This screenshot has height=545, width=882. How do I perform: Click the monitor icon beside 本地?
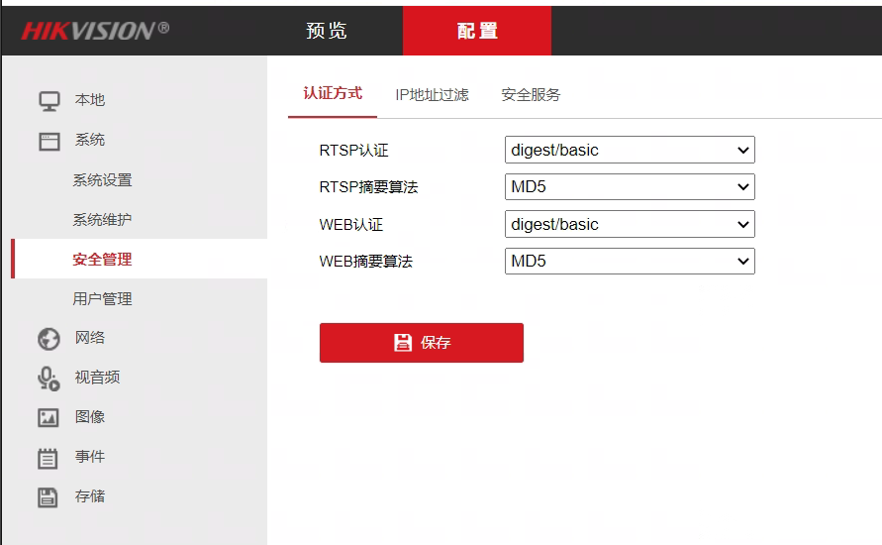point(49,101)
